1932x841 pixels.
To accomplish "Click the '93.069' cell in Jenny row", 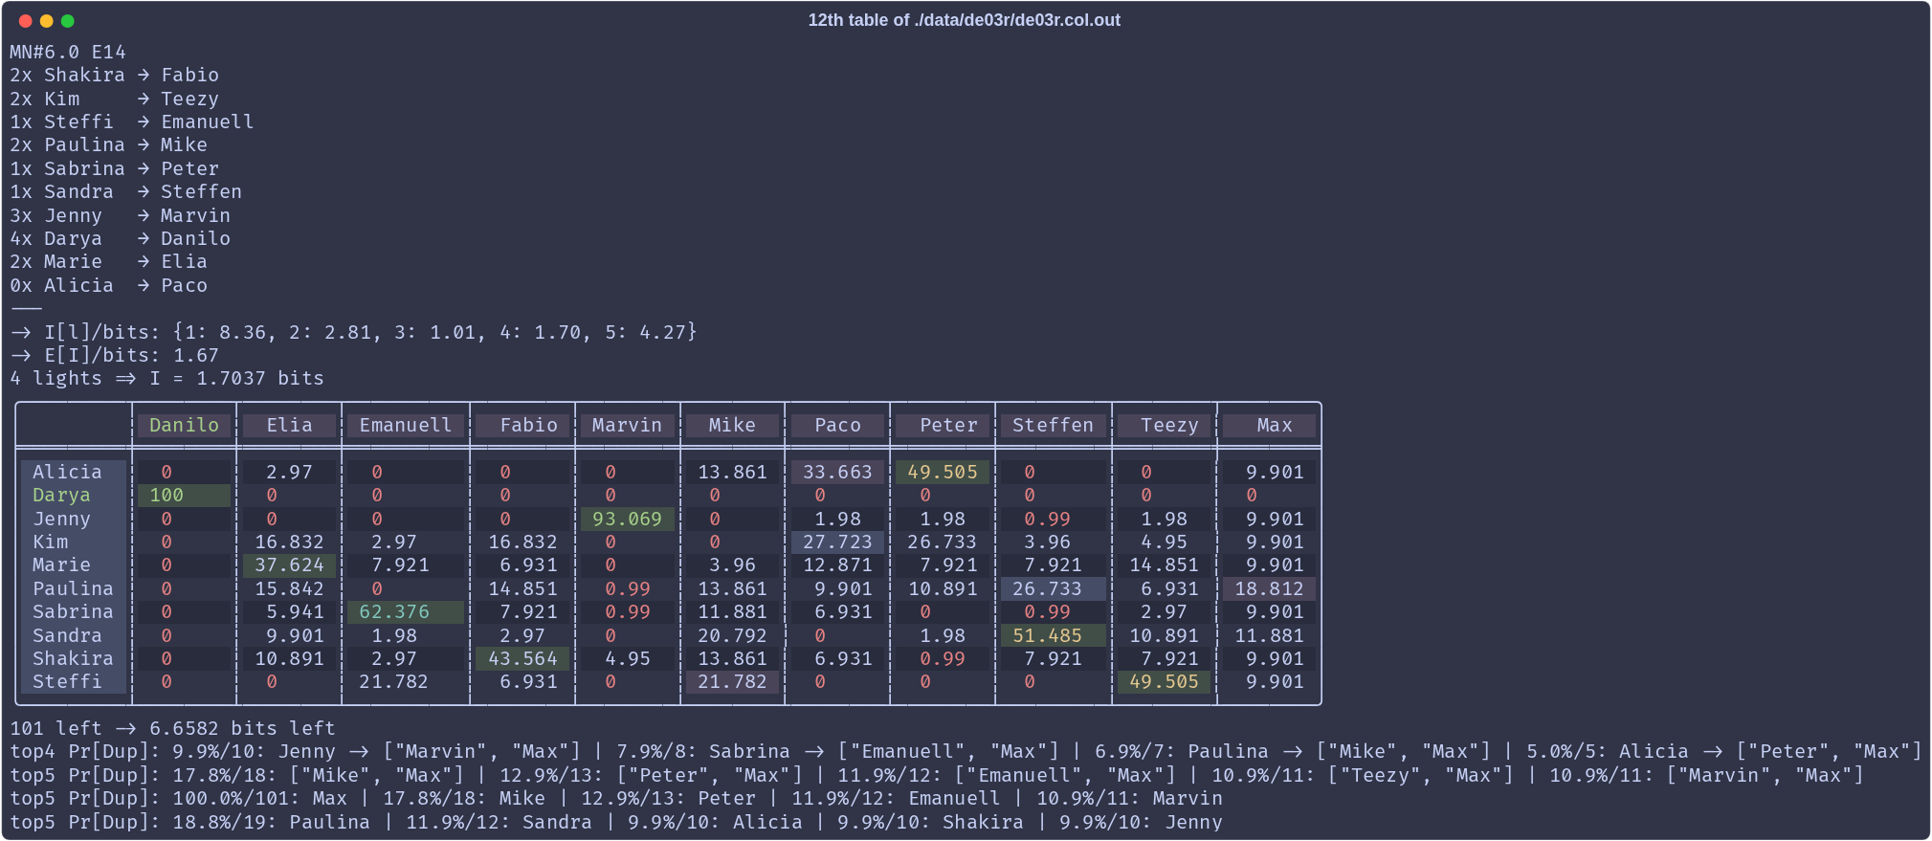I will [x=627, y=520].
